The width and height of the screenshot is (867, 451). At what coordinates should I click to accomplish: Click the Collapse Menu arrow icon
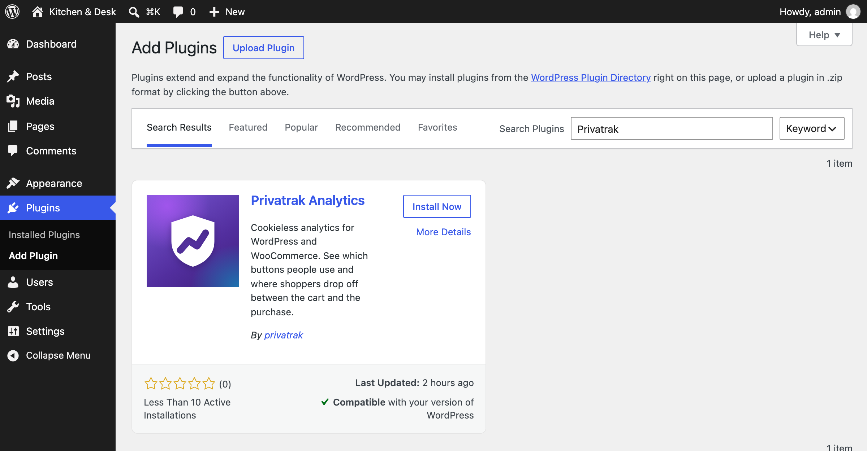(x=13, y=356)
